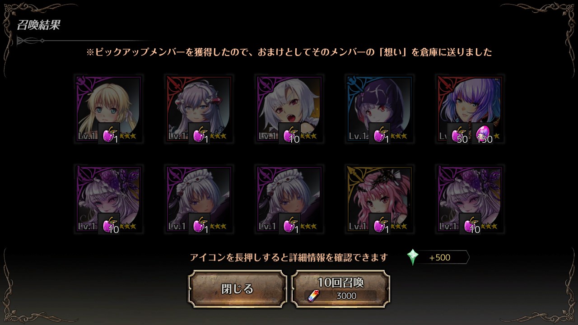
Task: Click apple icon showing 10 on white-haired character
Action: tap(289, 134)
